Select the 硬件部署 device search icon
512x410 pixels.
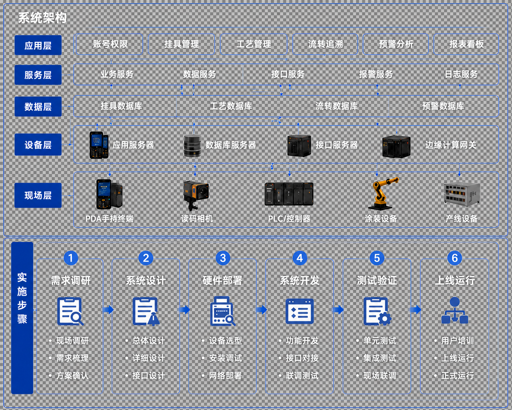pos(223,311)
